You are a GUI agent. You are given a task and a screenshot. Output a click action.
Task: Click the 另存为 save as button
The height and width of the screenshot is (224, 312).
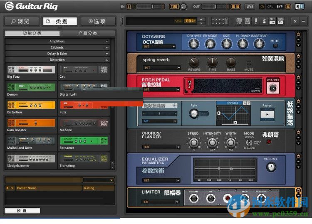[x=190, y=21]
